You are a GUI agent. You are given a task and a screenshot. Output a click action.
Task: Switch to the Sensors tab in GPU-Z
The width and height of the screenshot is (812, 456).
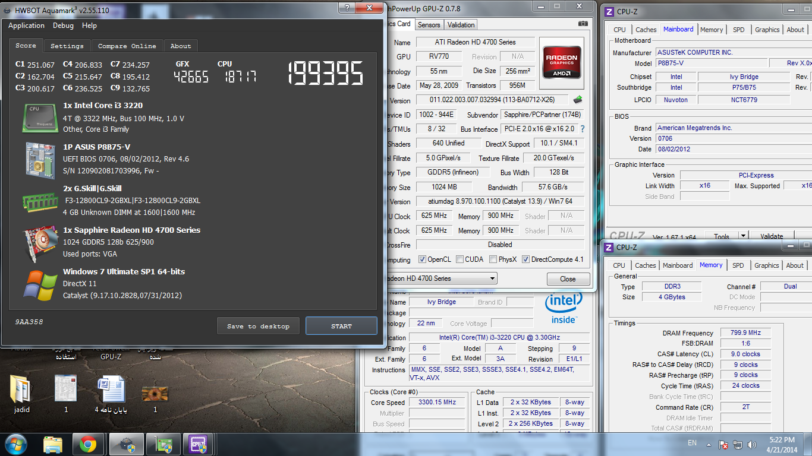(429, 25)
